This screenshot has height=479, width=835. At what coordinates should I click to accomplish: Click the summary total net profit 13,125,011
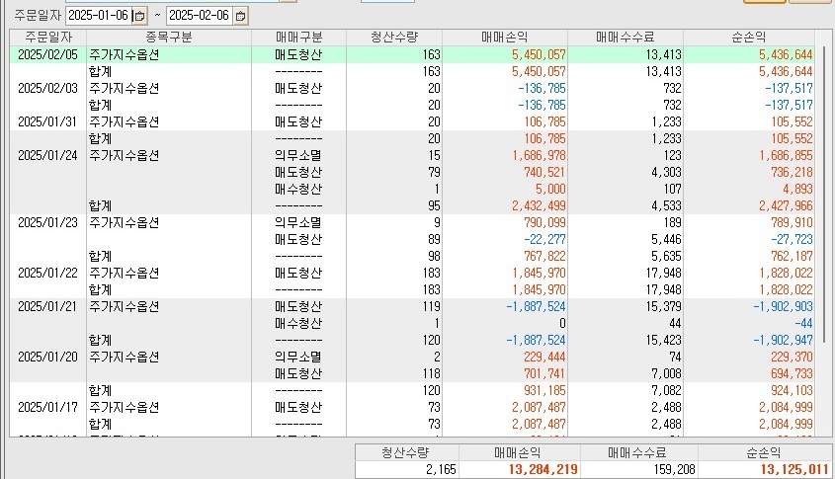(794, 469)
